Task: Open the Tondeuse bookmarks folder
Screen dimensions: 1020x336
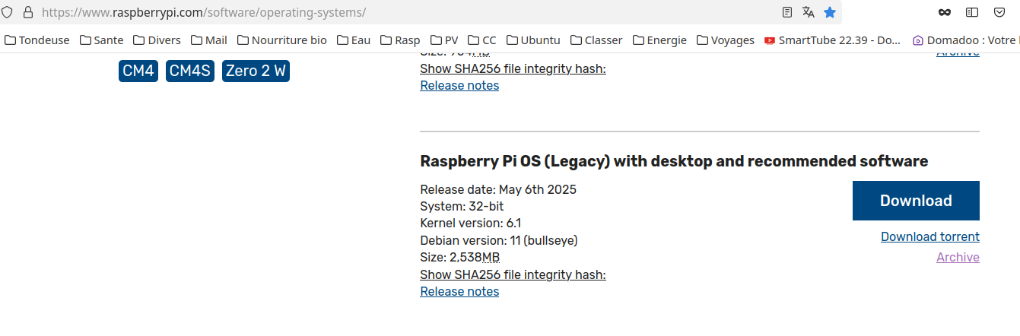Action: (x=37, y=40)
